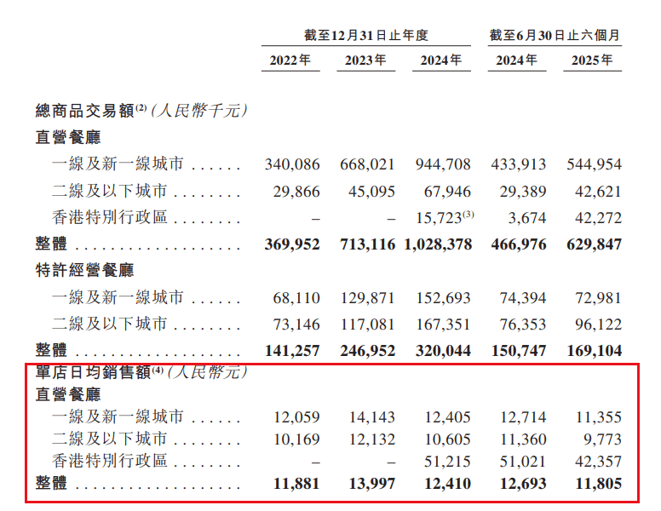Screen dimensions: 661x511
Task: Click the 2025年 column header
Action: tap(592, 60)
